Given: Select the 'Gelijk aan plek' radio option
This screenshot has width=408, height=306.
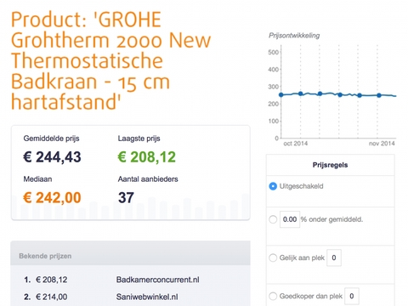Looking at the screenshot, I should coord(273,258).
